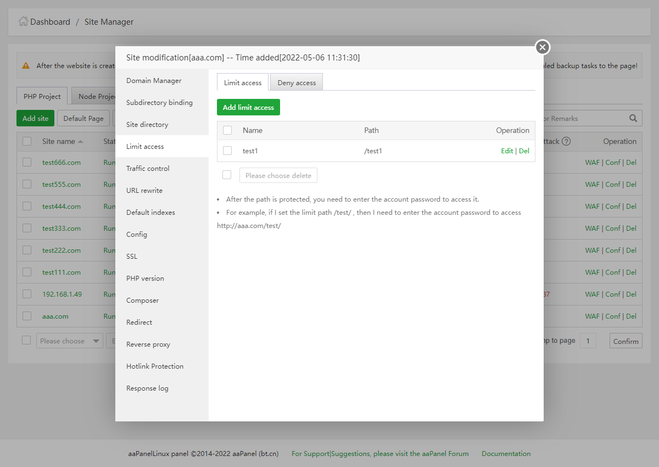
Task: Click the search magnifier icon
Action: (x=633, y=118)
